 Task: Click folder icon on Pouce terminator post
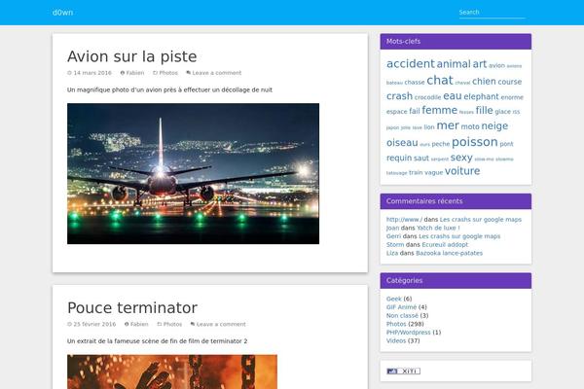(160, 324)
